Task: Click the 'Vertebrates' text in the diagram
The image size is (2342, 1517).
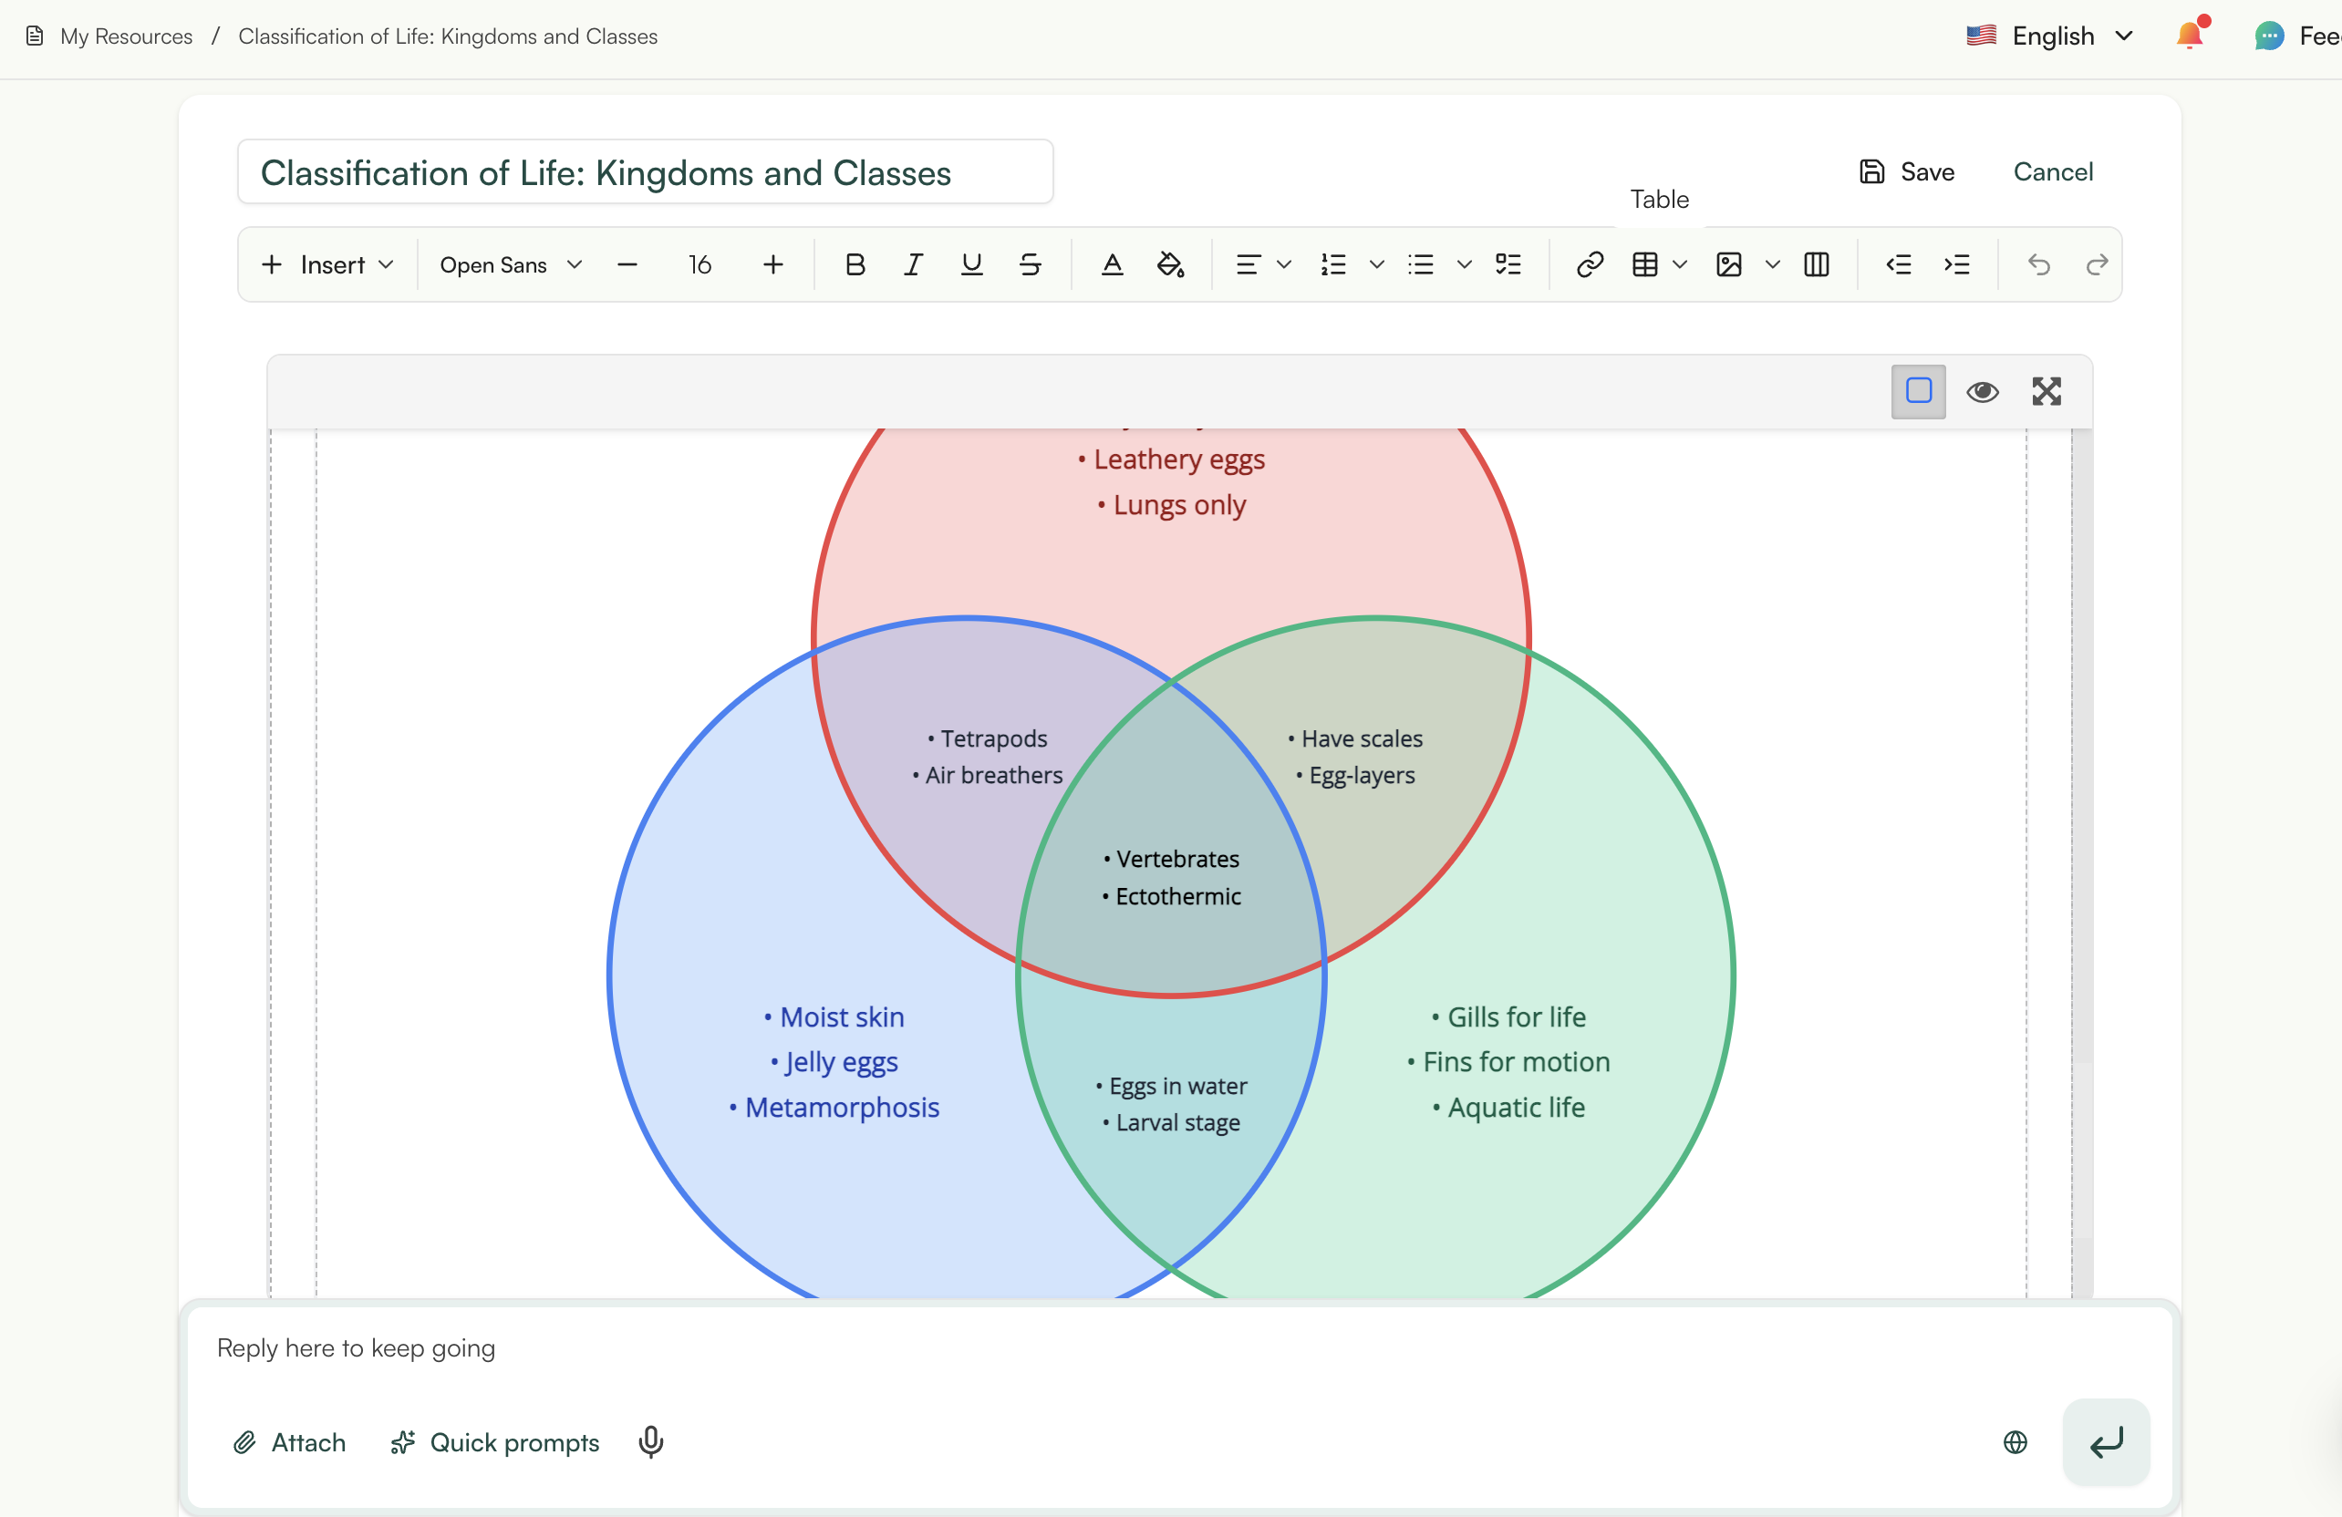Action: coord(1176,859)
